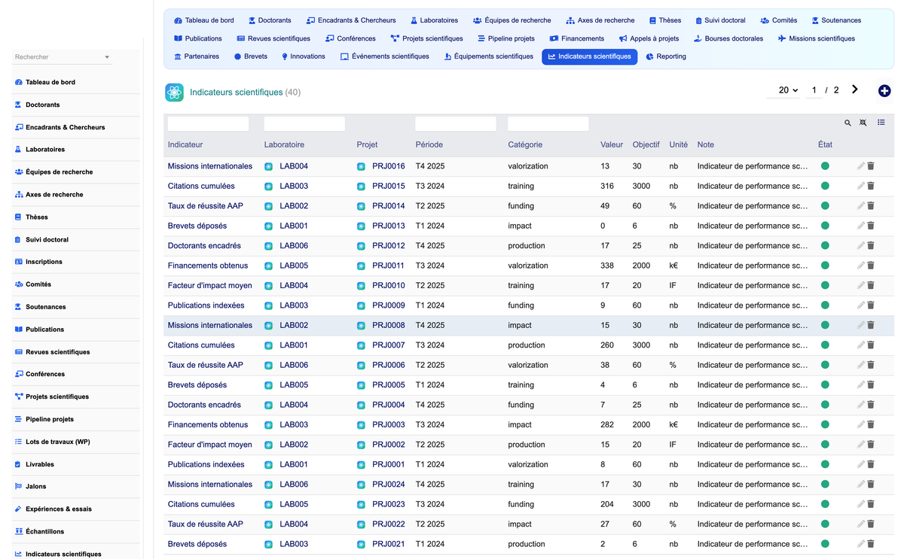This screenshot has width=904, height=559.
Task: Delete the PRJ0008 Missions internationales row
Action: tap(871, 326)
